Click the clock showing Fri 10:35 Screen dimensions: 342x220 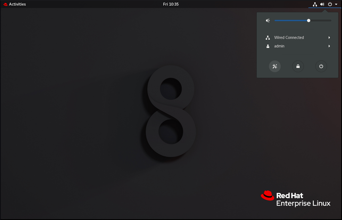171,4
